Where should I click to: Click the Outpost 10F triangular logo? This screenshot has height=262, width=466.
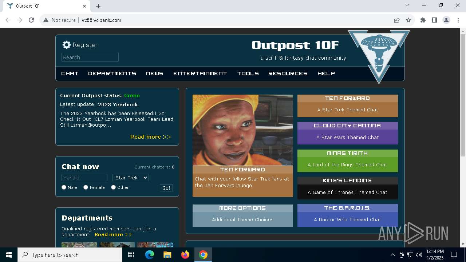(379, 56)
